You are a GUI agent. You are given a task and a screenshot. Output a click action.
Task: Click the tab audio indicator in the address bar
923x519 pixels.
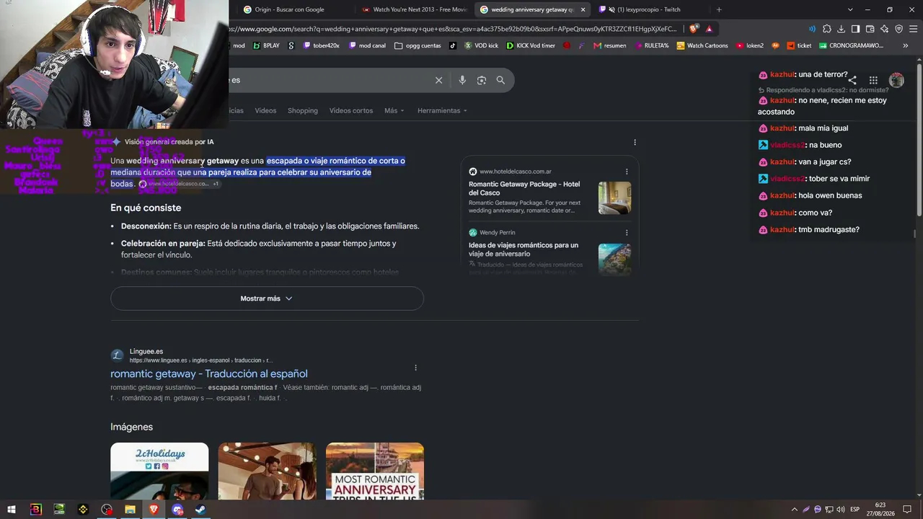point(813,29)
